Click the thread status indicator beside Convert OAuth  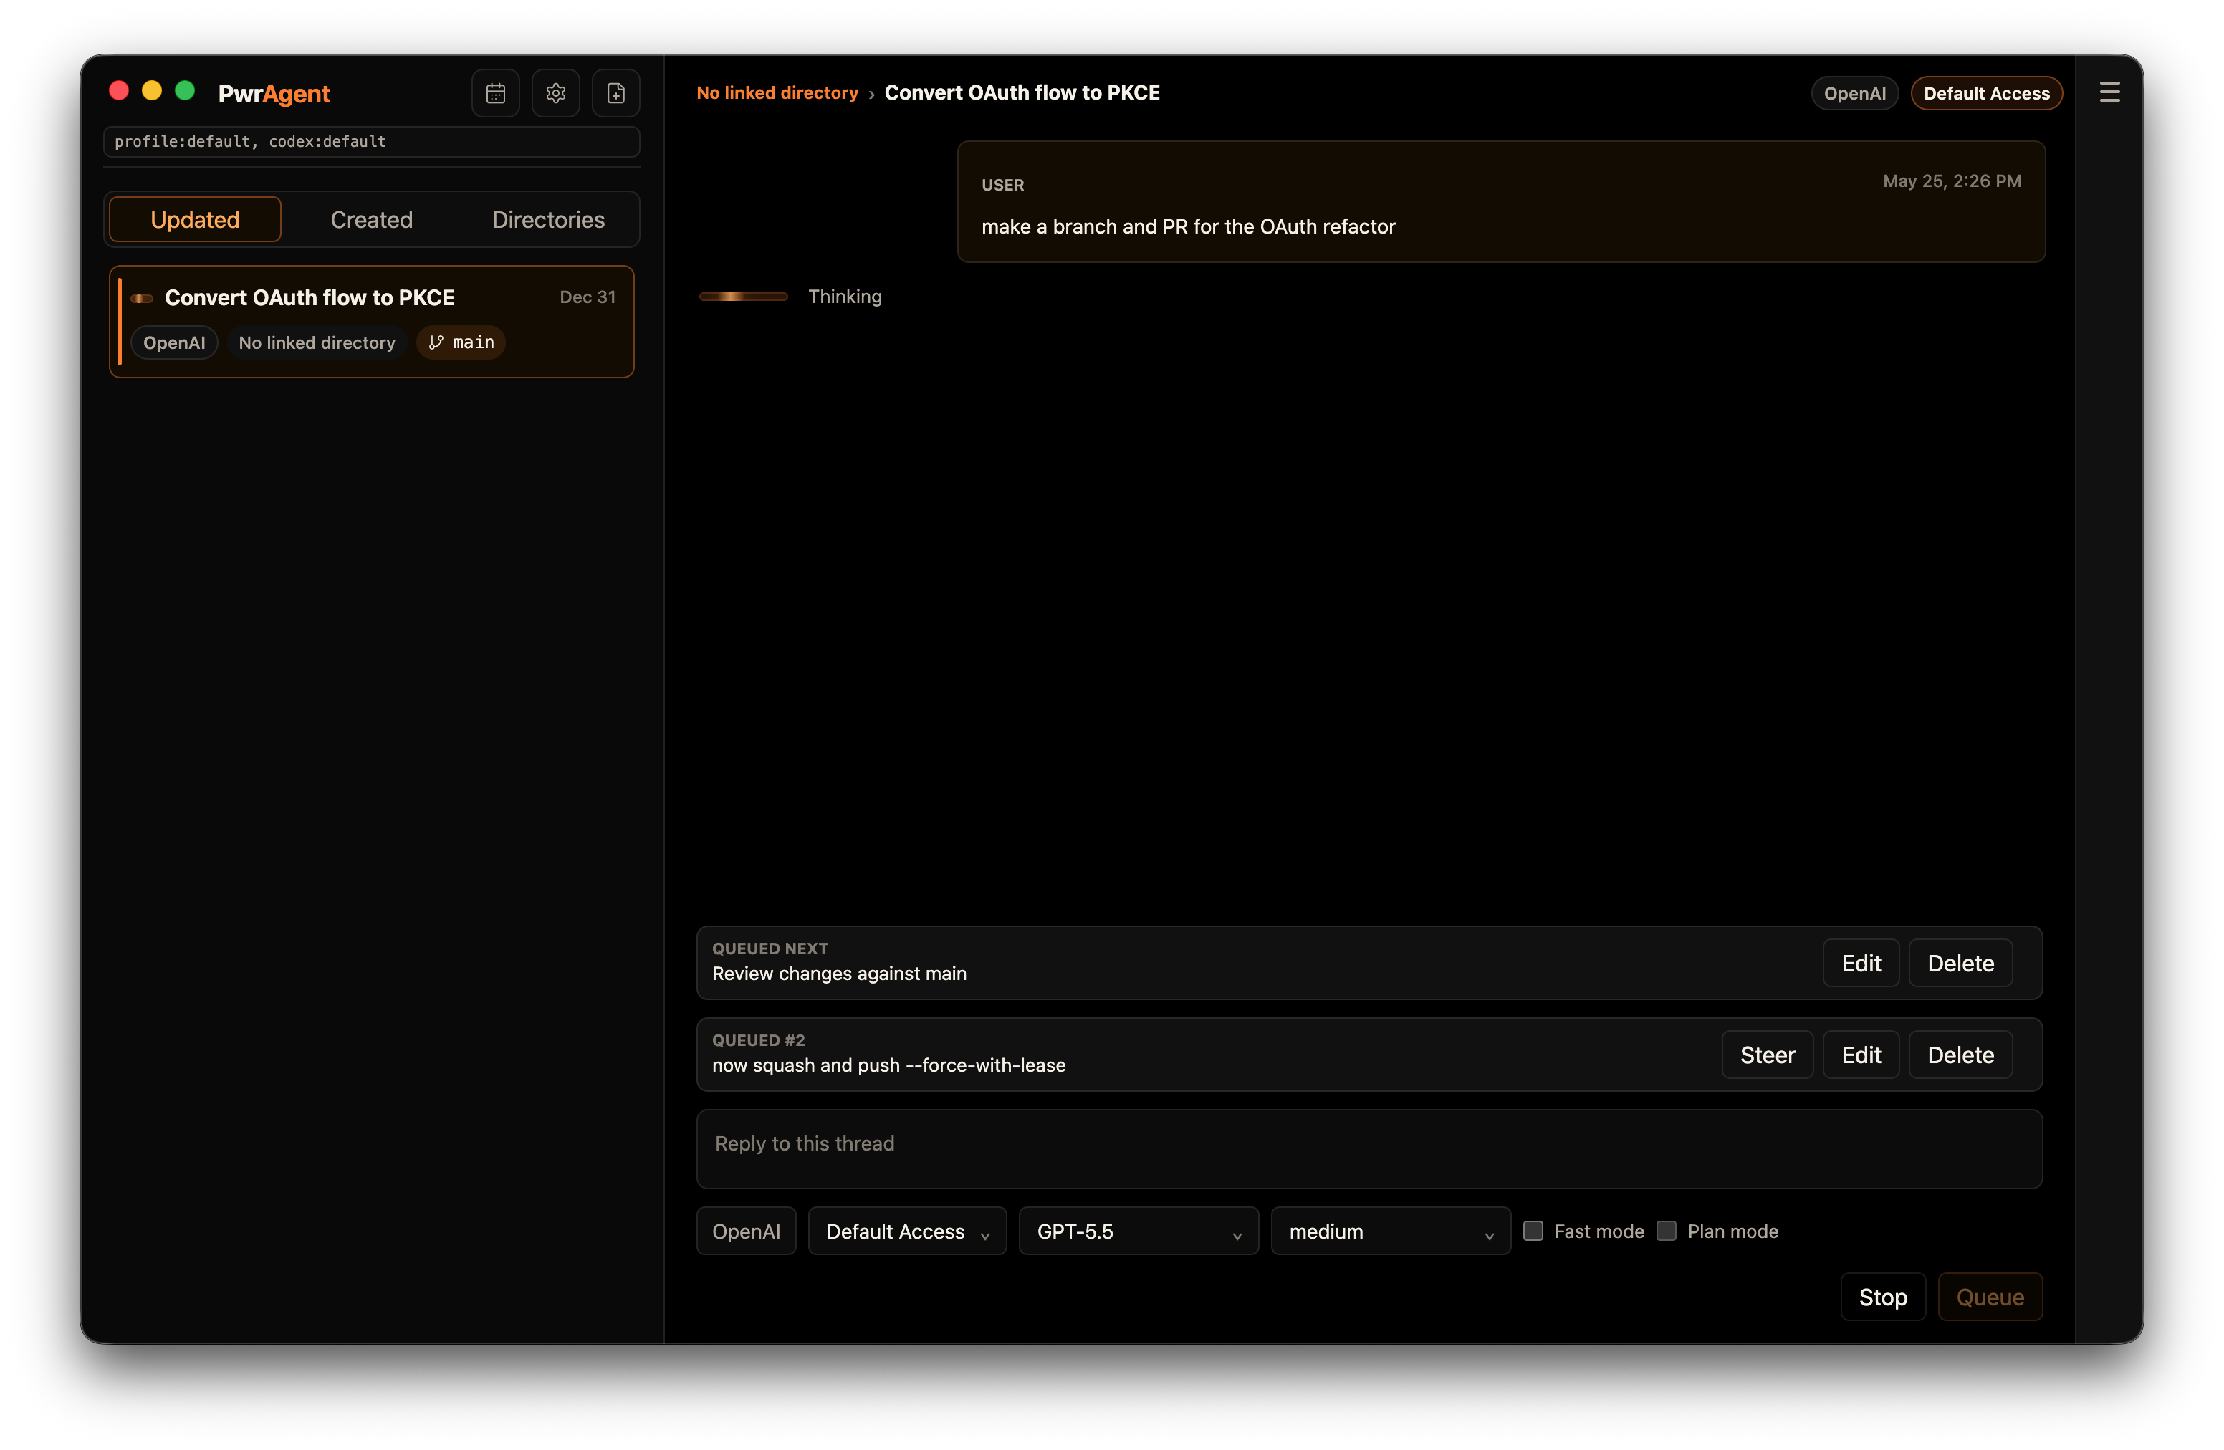click(x=142, y=299)
